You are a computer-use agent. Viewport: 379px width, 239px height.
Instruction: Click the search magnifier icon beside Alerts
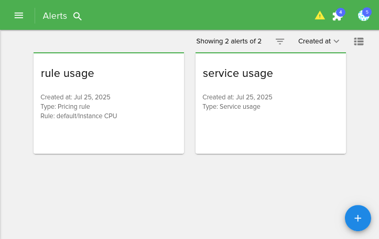[78, 16]
